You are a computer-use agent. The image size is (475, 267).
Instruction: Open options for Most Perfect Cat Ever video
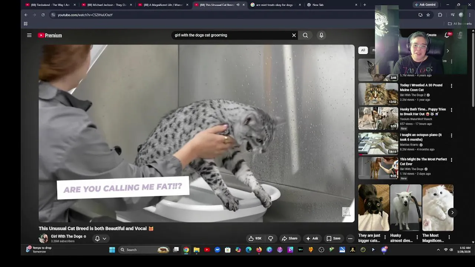click(451, 160)
